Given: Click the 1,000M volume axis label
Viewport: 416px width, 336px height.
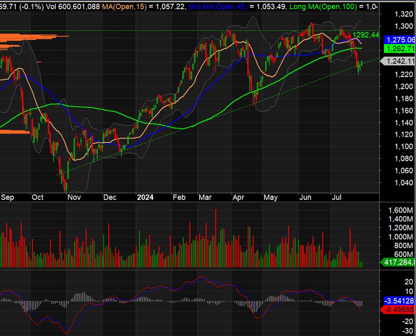Looking at the screenshot, I should point(401,237).
